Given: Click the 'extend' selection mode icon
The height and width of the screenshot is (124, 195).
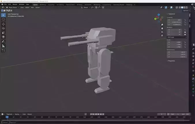Looking at the screenshot, I should 5,11.
